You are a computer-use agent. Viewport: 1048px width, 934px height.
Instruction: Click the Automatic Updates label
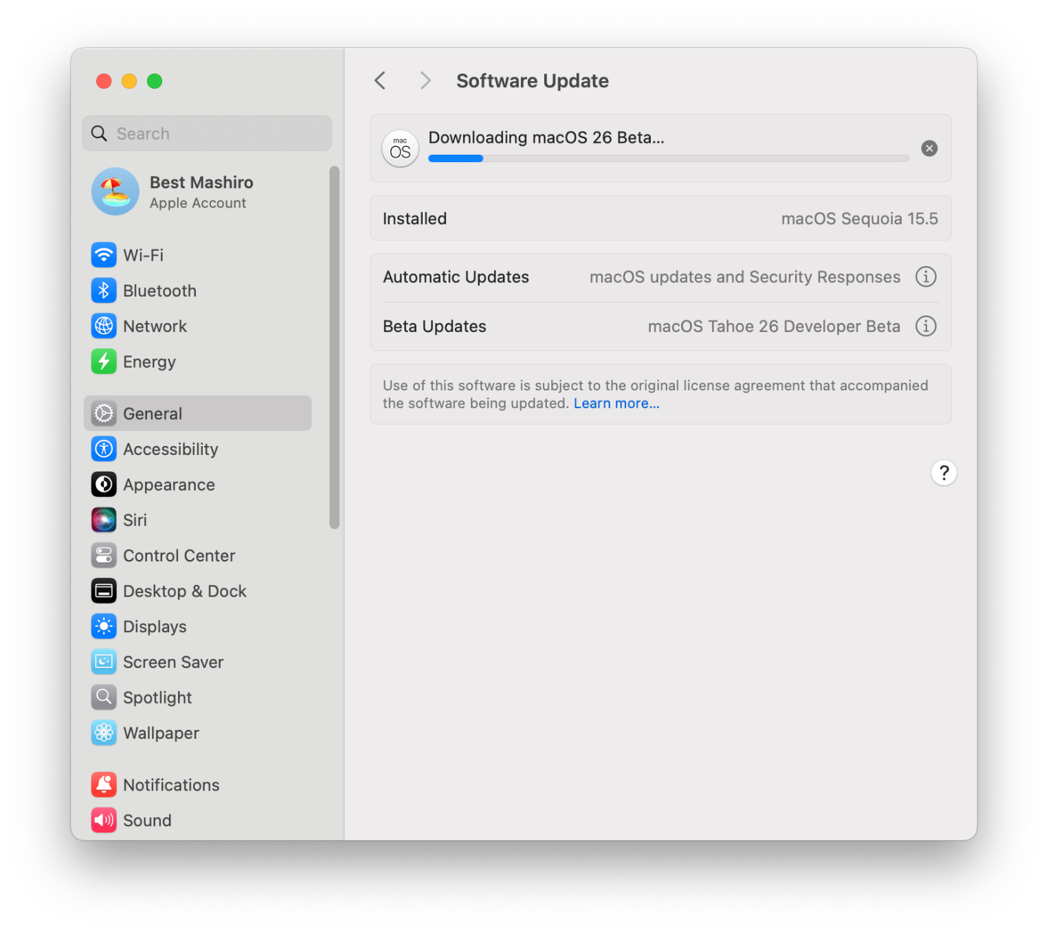point(456,277)
